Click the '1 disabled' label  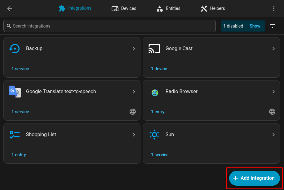pyautogui.click(x=233, y=26)
